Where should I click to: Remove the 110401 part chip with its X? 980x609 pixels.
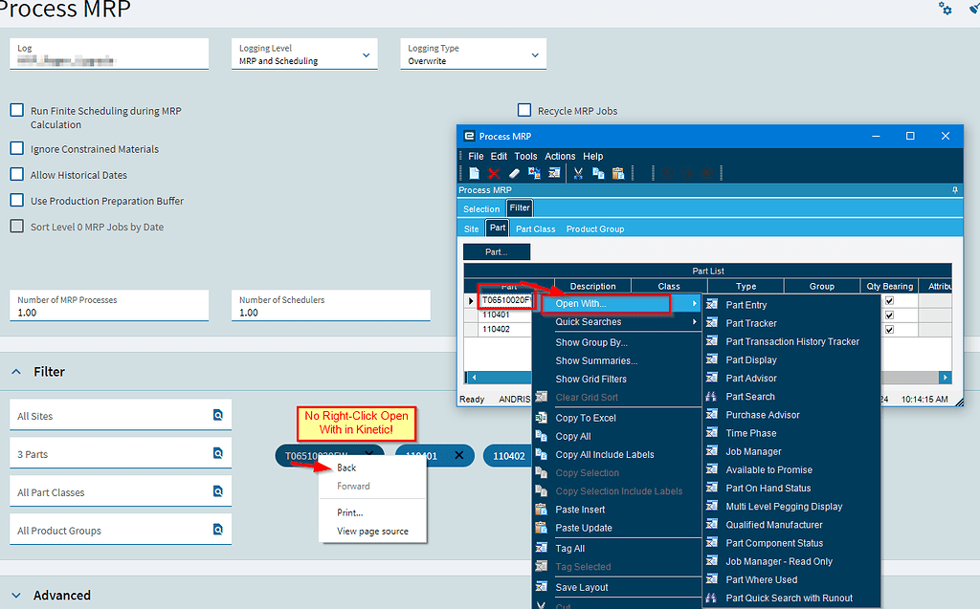click(x=457, y=456)
